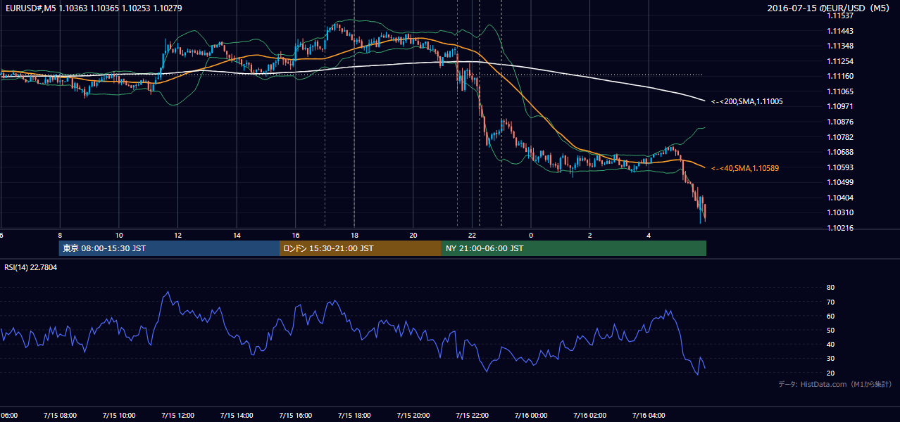Click price axis value 1.10593
Viewport: 900px width, 422px height.
tap(839, 167)
